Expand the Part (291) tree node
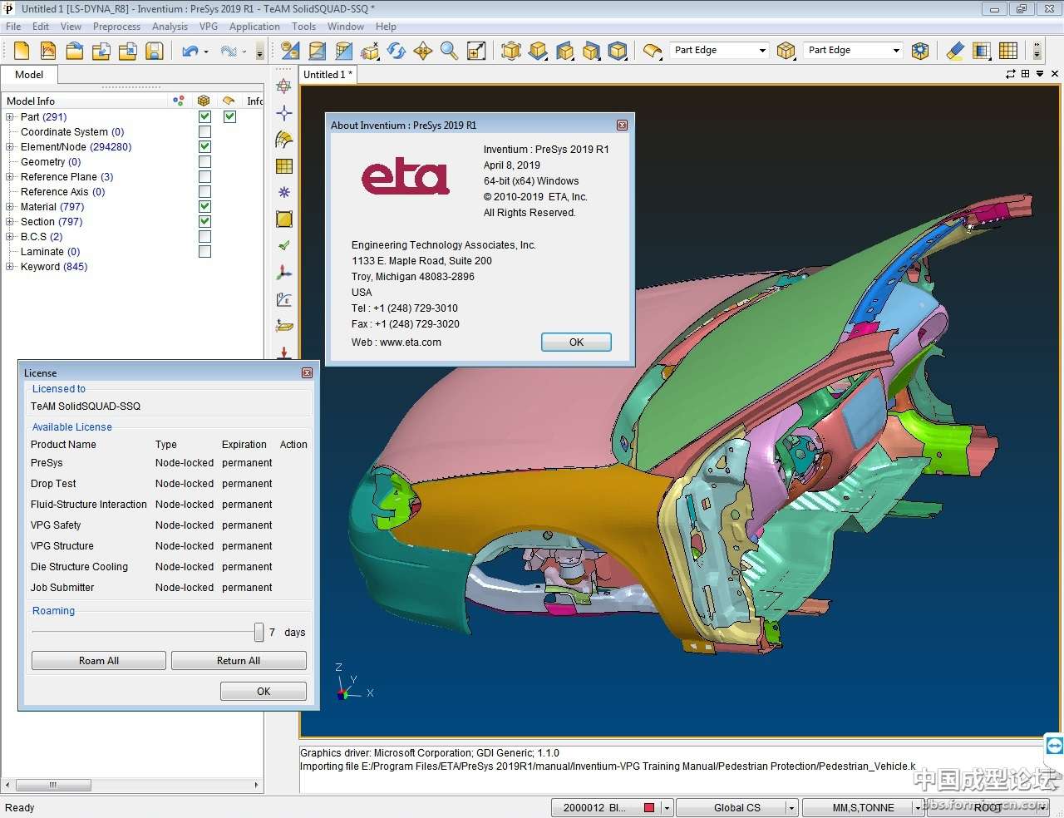The image size is (1064, 818). coord(10,117)
